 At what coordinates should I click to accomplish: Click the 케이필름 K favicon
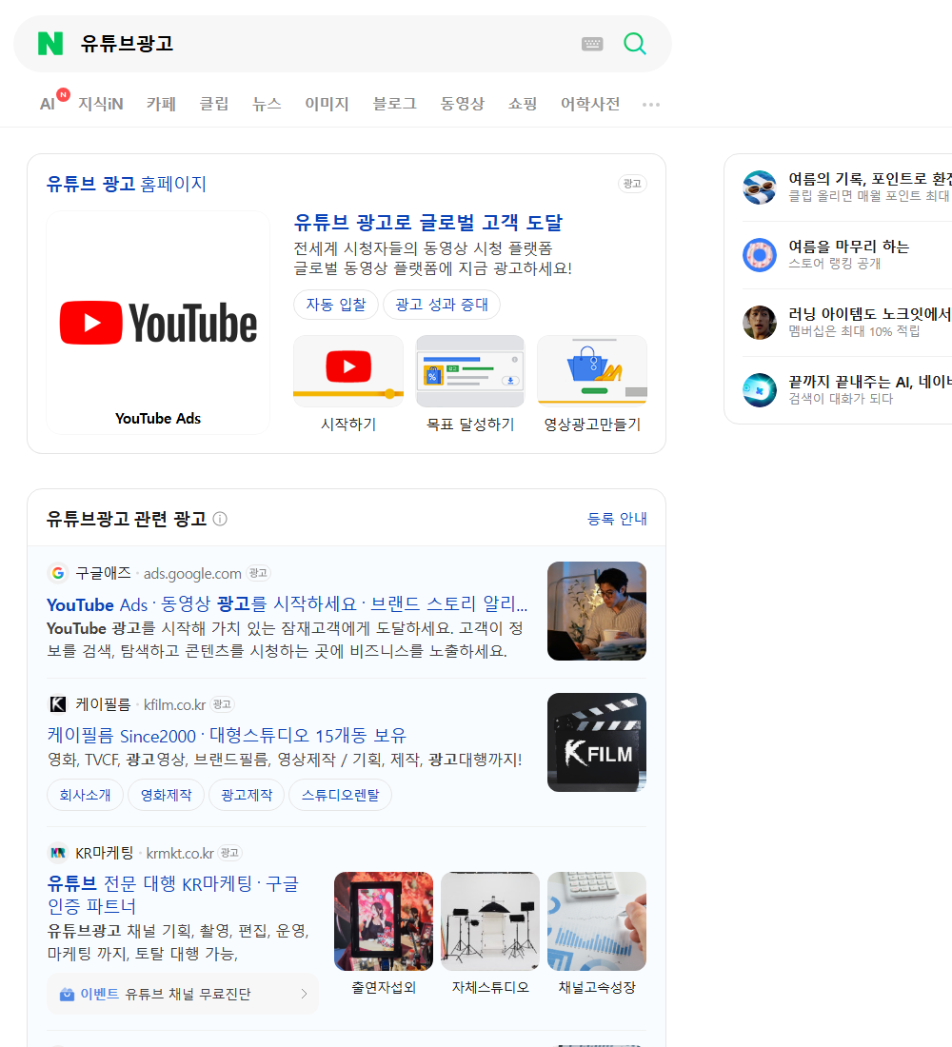point(57,703)
